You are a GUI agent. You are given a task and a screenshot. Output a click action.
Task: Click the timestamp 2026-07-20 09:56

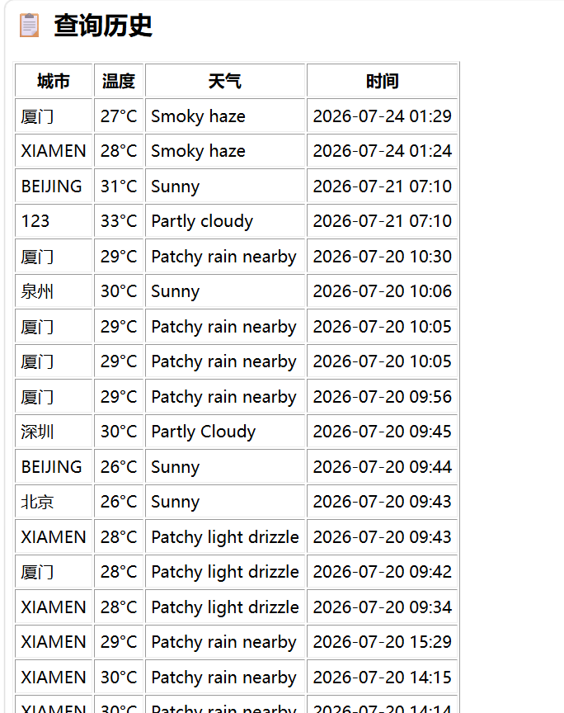[383, 396]
